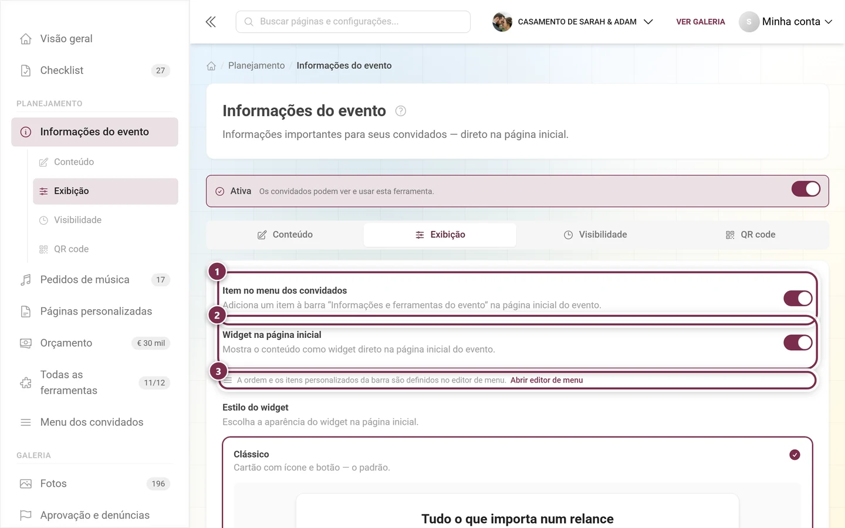Image resolution: width=845 pixels, height=528 pixels.
Task: Click the Visão geral house icon
Action: click(x=26, y=39)
